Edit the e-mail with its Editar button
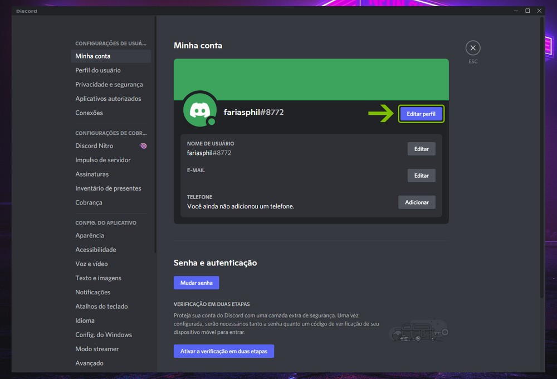The image size is (557, 379). coord(421,176)
